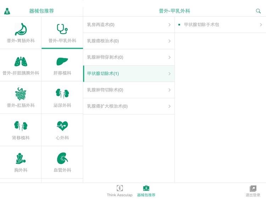This screenshot has width=266, height=199.
Task: Expand chevron for 乳腺肿物穿刺术(0)
Action: coord(170,57)
